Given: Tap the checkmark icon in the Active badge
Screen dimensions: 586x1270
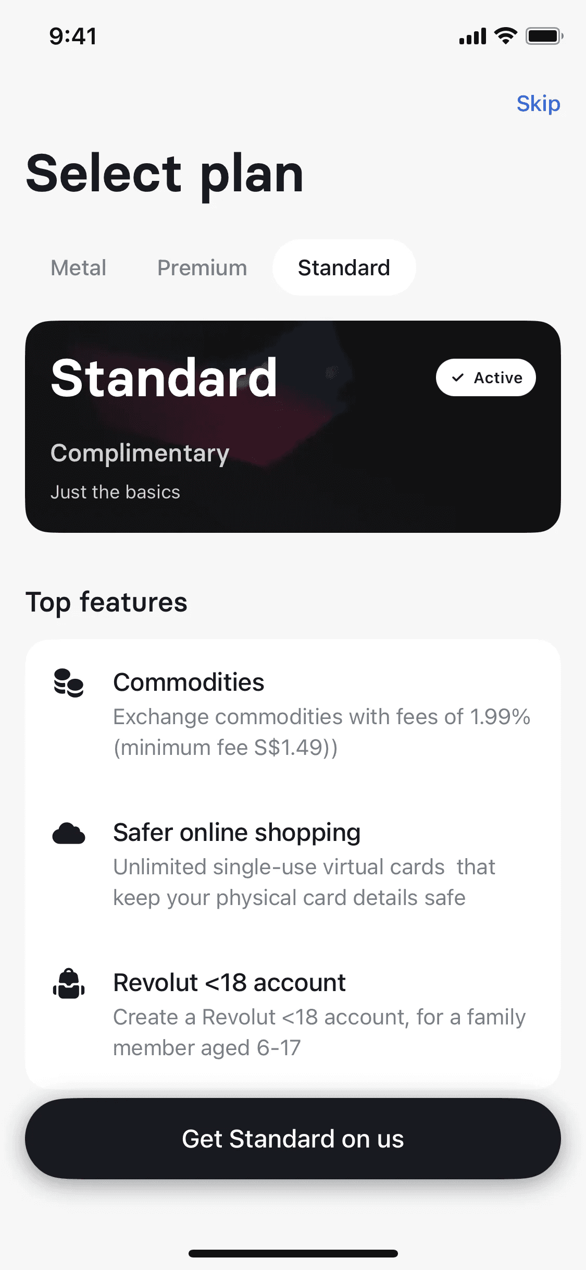Looking at the screenshot, I should tap(458, 377).
